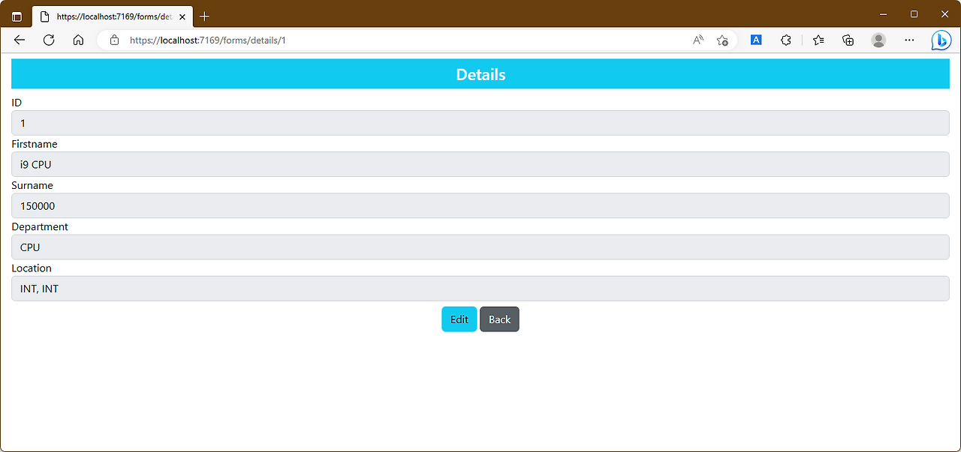Refresh the current page
The width and height of the screenshot is (961, 452).
pyautogui.click(x=48, y=40)
